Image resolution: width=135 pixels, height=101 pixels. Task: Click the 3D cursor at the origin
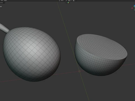click(79, 71)
